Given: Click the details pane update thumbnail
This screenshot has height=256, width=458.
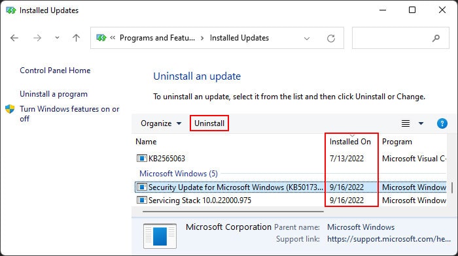Looking at the screenshot, I should pyautogui.click(x=160, y=236).
